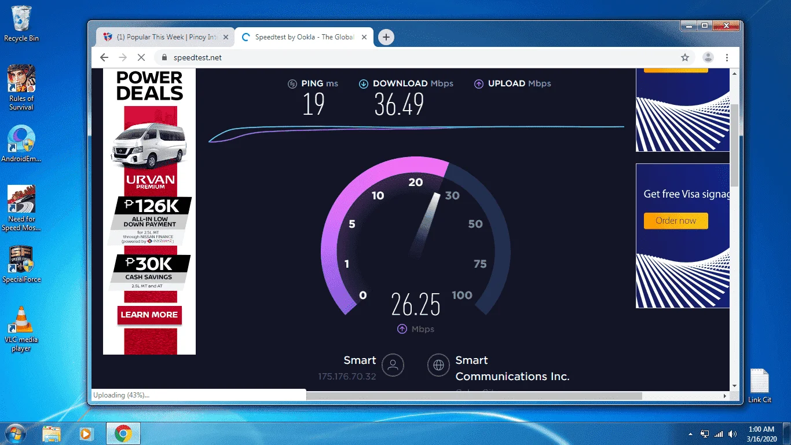Screen dimensions: 791x445
Task: Open the Link Cit text file on desktop
Action: click(x=759, y=385)
